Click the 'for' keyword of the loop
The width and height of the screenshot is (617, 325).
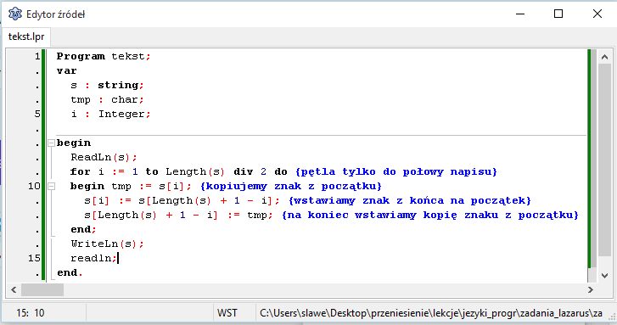point(81,171)
